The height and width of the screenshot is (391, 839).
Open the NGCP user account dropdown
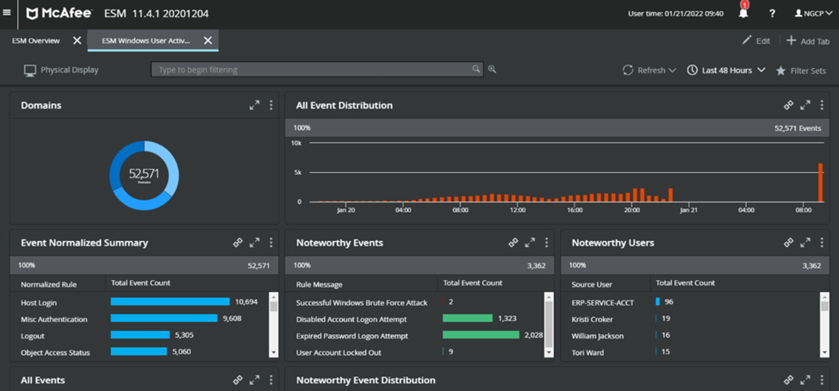click(x=813, y=14)
